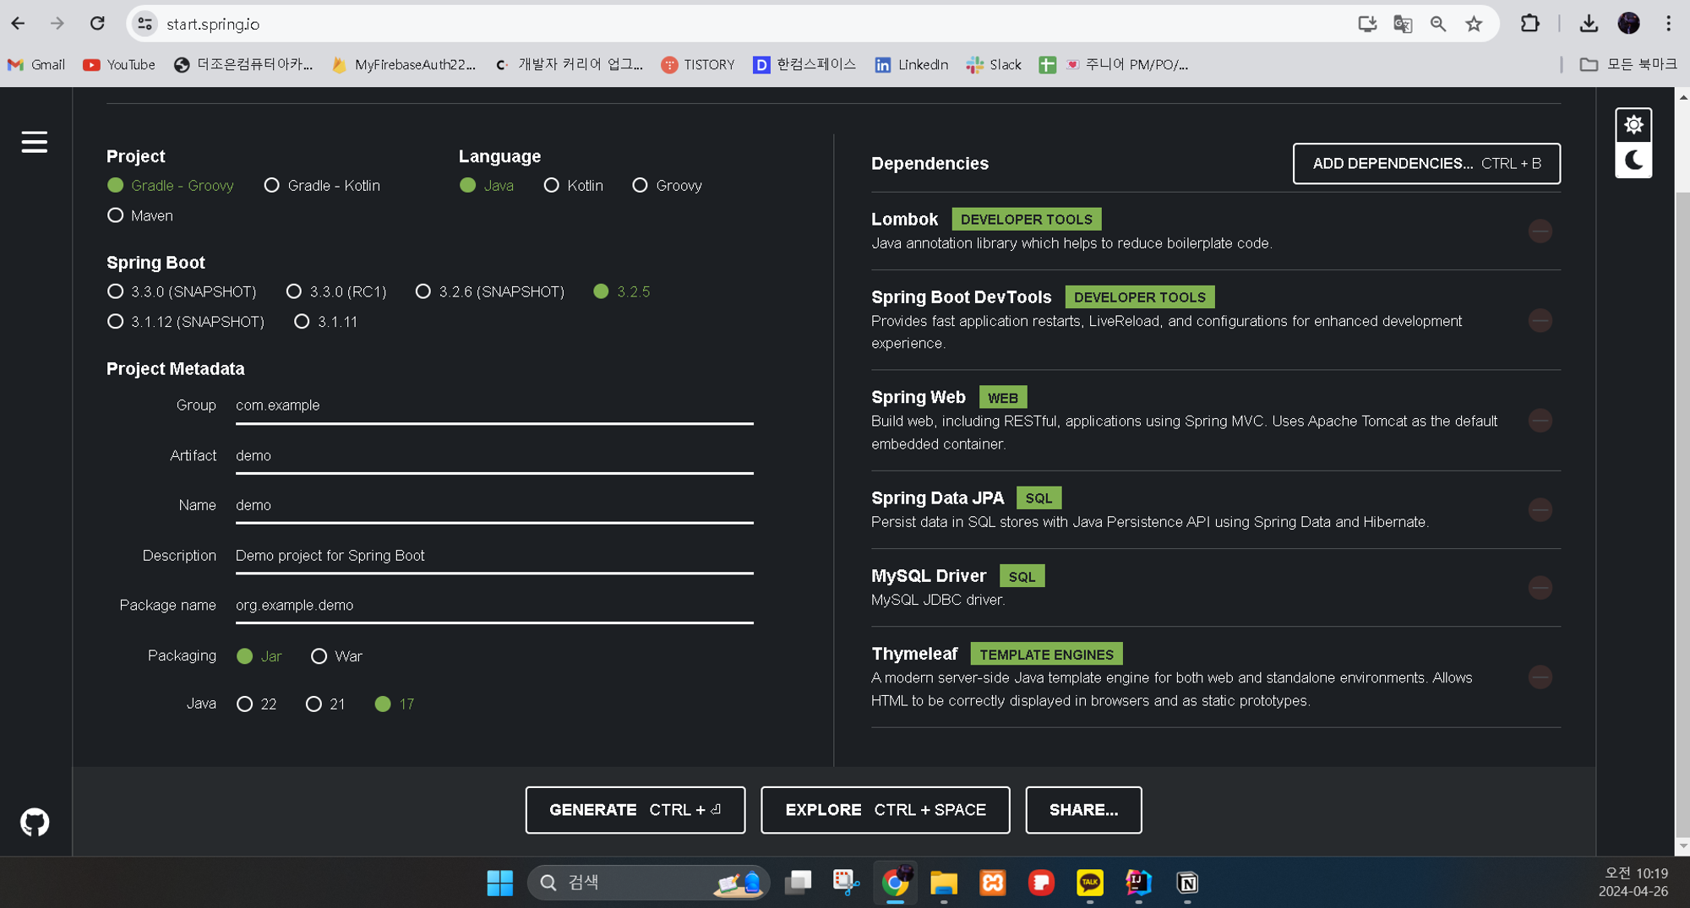The image size is (1690, 908).
Task: Edit the Package name field
Action: coord(494,606)
